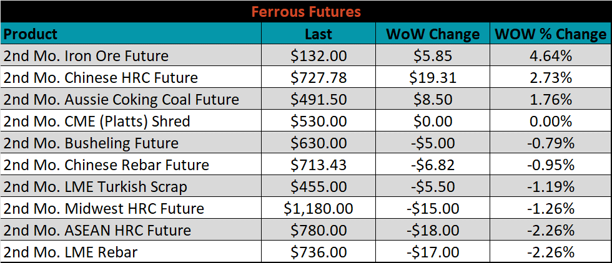The image size is (612, 263).
Task: Select the $736.00 LME Rebar price
Action: (x=318, y=252)
